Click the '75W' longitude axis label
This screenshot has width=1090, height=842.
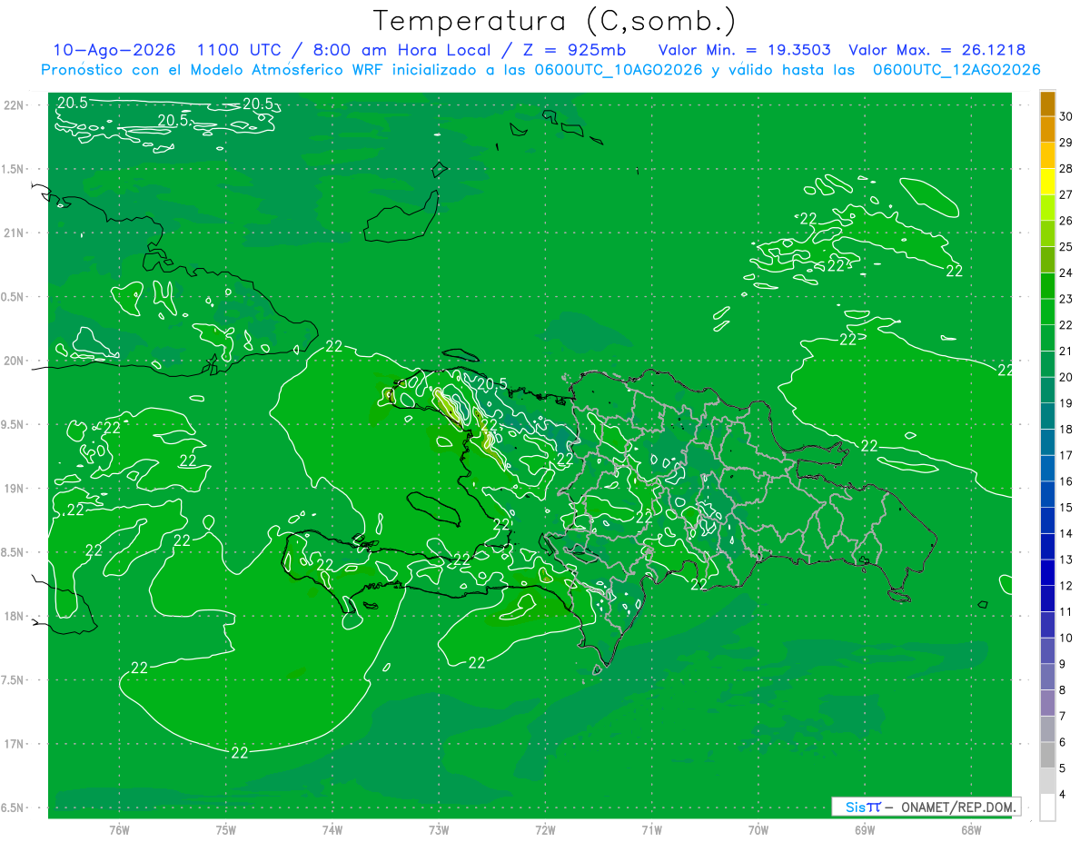(226, 830)
